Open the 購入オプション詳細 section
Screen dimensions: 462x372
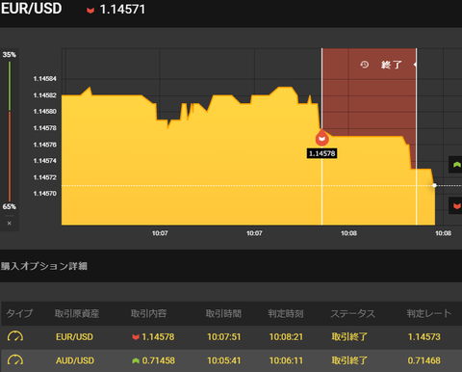[44, 266]
